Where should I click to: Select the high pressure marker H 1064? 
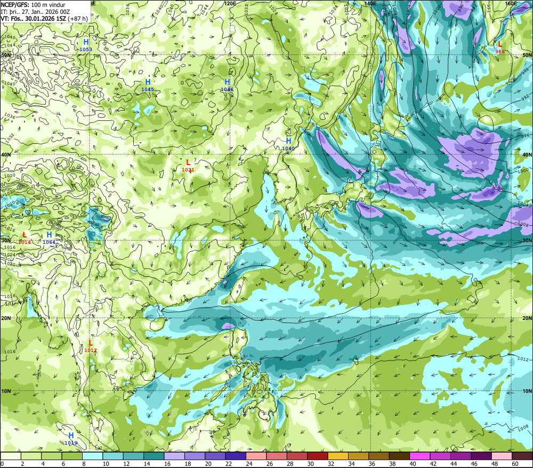pyautogui.click(x=49, y=237)
